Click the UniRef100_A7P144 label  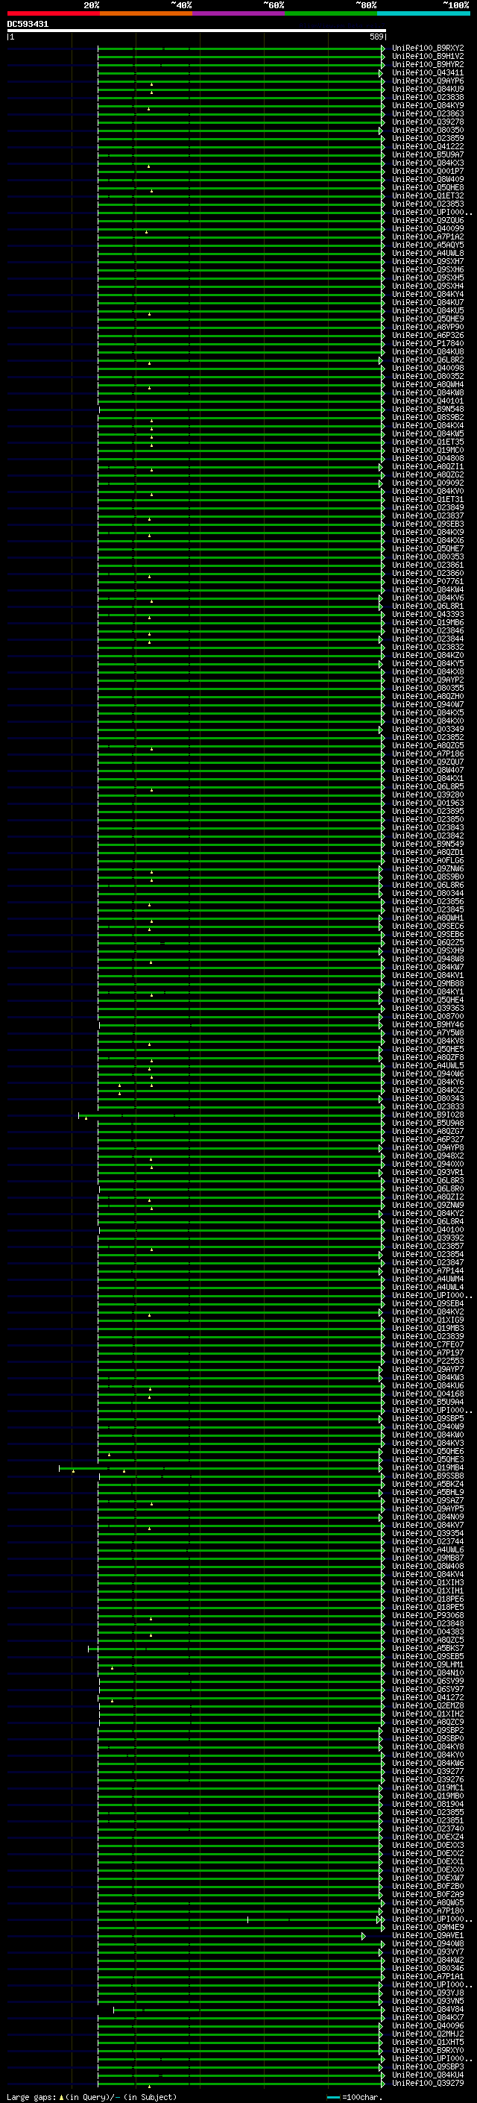pyautogui.click(x=427, y=1270)
